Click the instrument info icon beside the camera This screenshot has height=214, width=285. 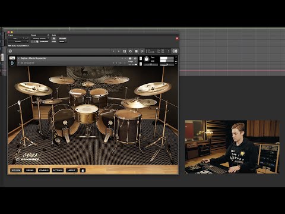tap(135, 58)
